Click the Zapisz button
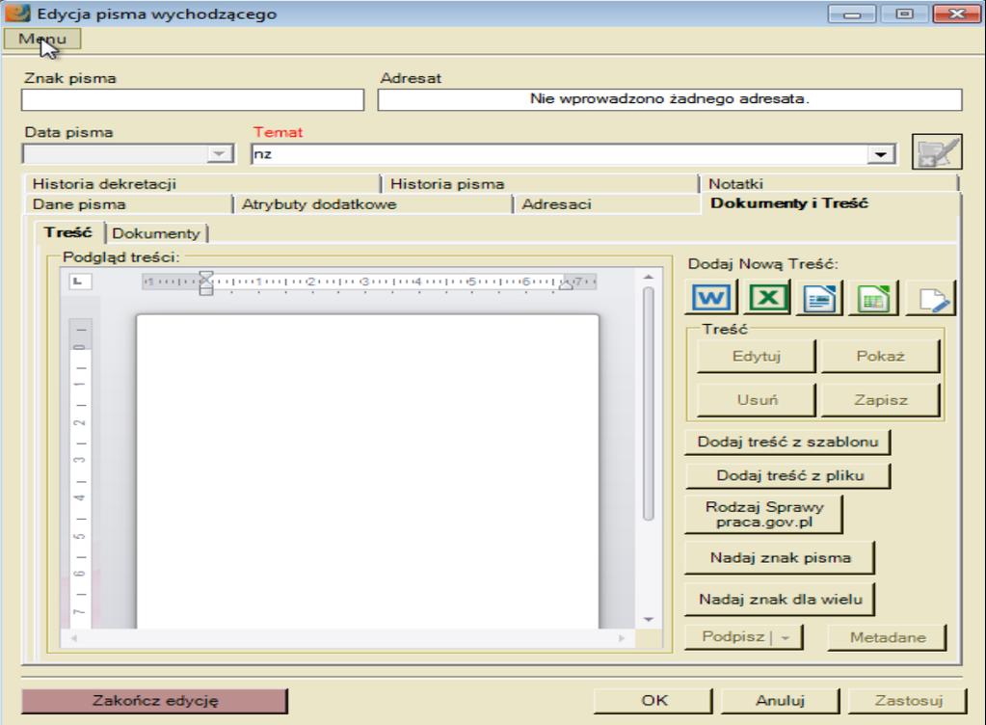986x725 pixels. pyautogui.click(x=880, y=400)
